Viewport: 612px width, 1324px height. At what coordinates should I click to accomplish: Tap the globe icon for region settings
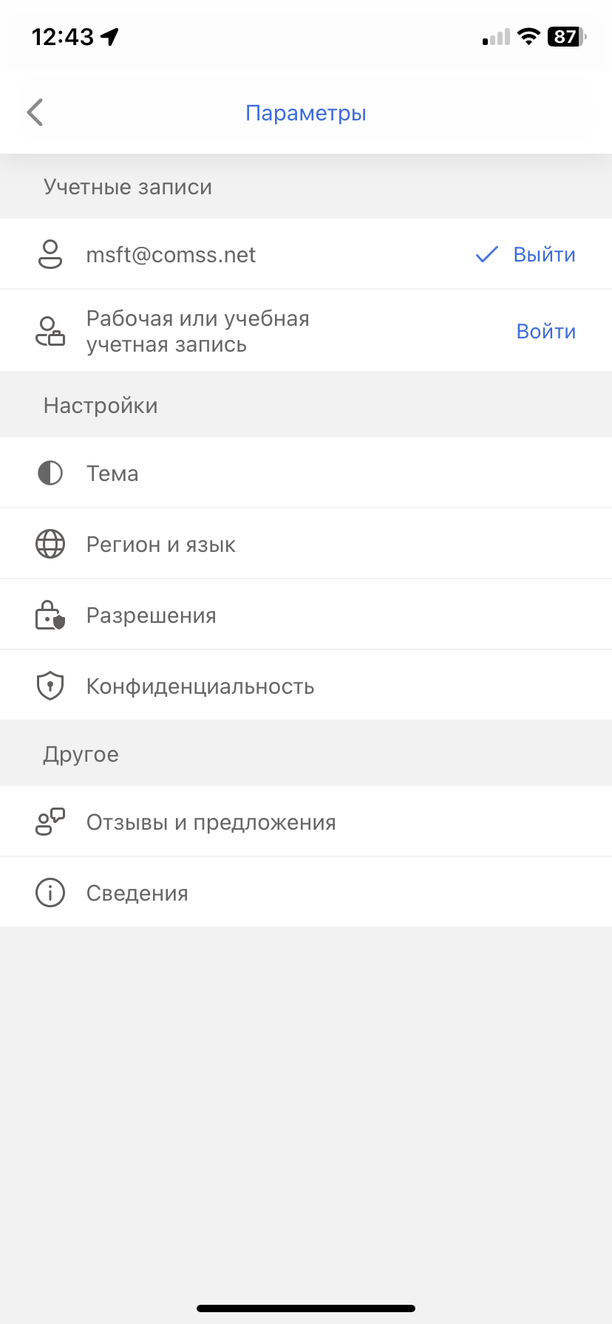(50, 545)
